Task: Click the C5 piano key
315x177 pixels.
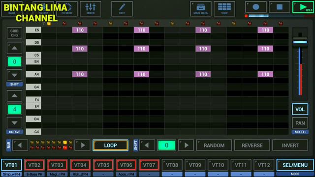Action: 33,55
